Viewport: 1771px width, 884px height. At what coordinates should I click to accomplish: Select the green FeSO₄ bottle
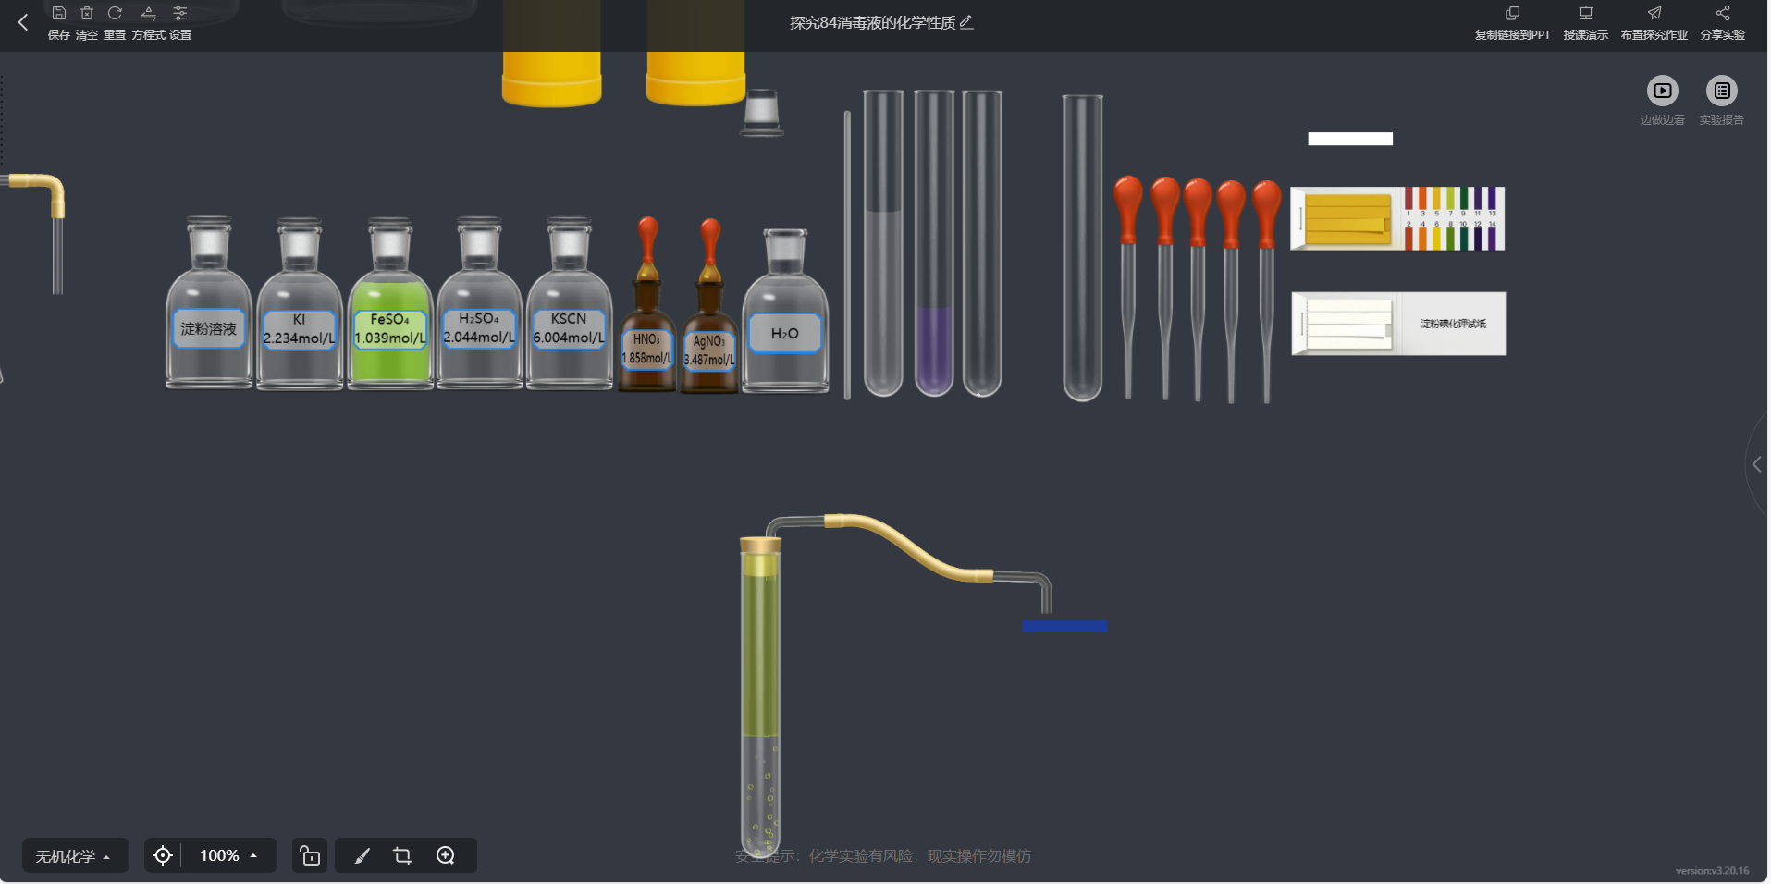point(390,302)
